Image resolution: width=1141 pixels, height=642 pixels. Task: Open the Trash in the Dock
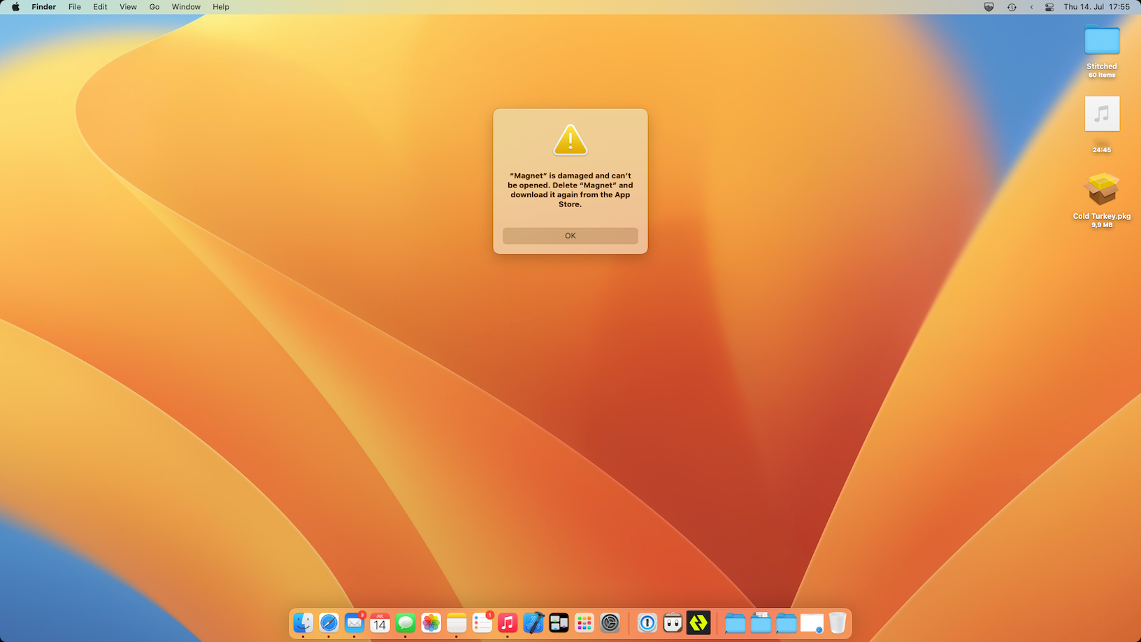(838, 622)
